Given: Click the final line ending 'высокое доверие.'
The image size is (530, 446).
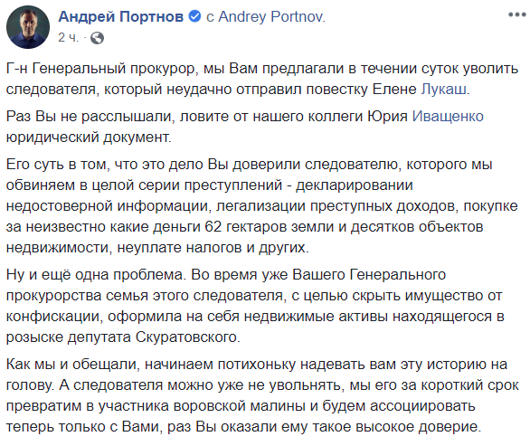Looking at the screenshot, I should 243,427.
